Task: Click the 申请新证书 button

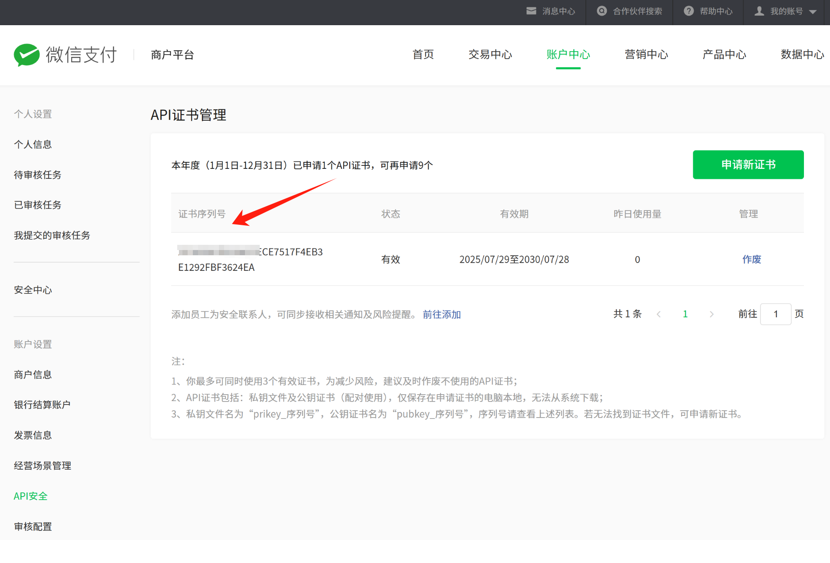Action: [x=748, y=165]
